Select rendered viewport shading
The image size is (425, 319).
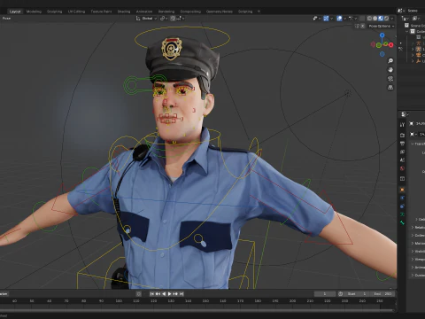(x=386, y=19)
